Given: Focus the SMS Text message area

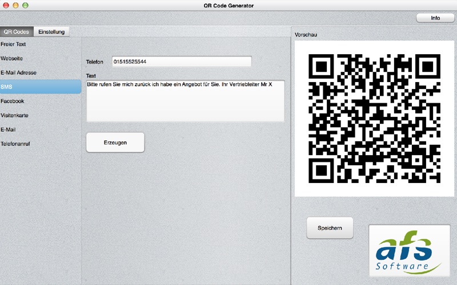Looking at the screenshot, I should (185, 101).
